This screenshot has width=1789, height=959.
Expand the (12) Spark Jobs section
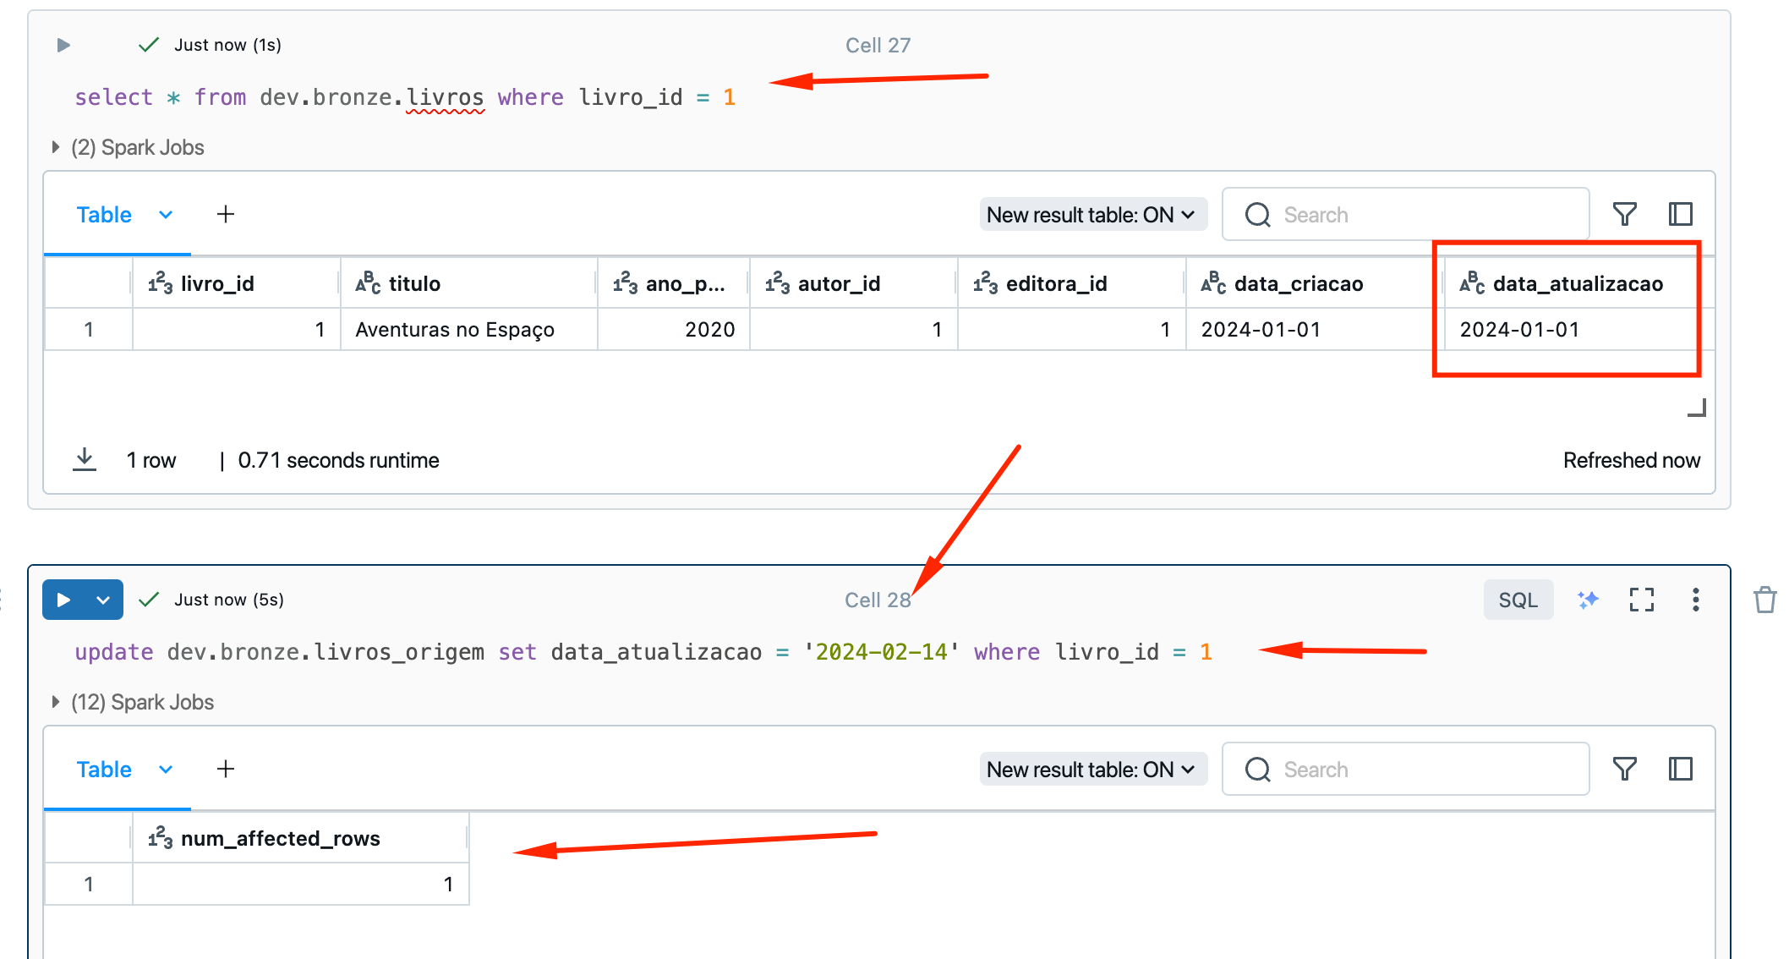click(x=134, y=702)
